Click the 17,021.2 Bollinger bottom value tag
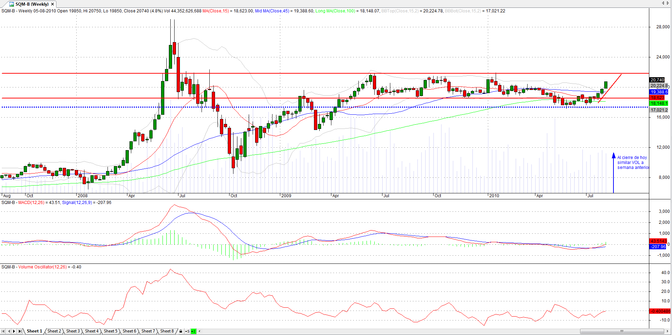Screen dimensions: 672x335 [x=659, y=110]
